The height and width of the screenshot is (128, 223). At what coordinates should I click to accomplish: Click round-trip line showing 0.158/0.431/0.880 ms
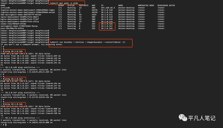26,122
